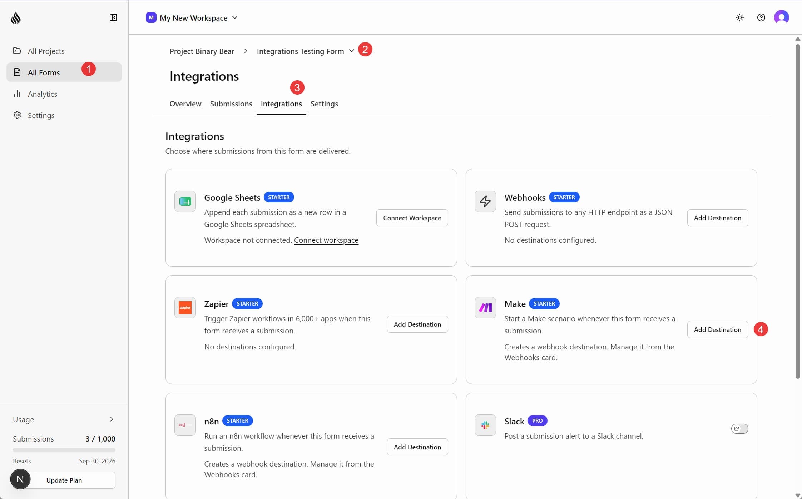The width and height of the screenshot is (802, 499).
Task: Add Destination for n8n
Action: (x=417, y=447)
